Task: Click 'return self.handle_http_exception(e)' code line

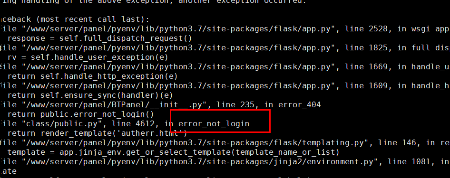Action: [x=92, y=76]
